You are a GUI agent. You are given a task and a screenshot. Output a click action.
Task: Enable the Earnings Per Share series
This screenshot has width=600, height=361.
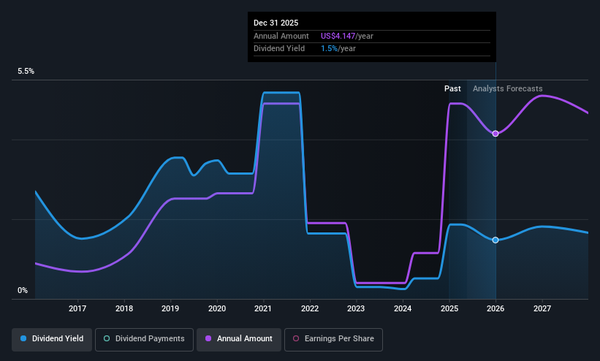point(333,339)
